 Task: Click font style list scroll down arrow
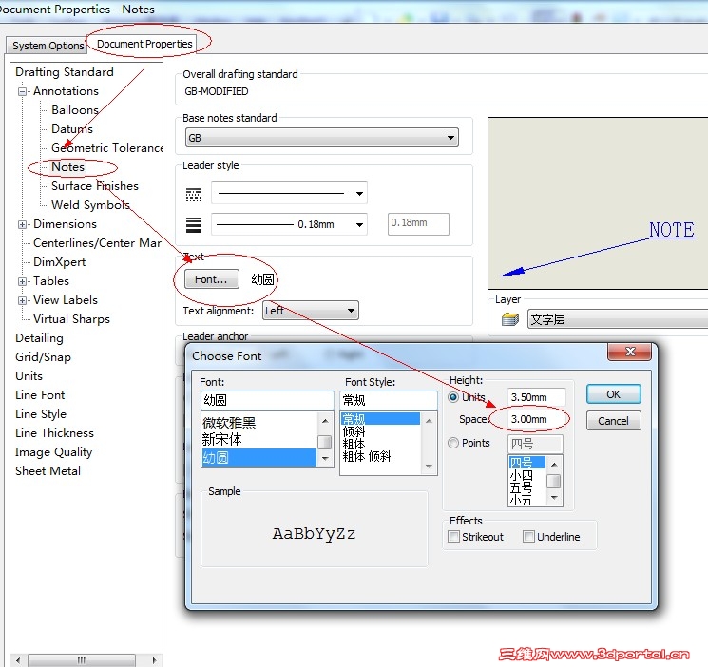[x=429, y=466]
